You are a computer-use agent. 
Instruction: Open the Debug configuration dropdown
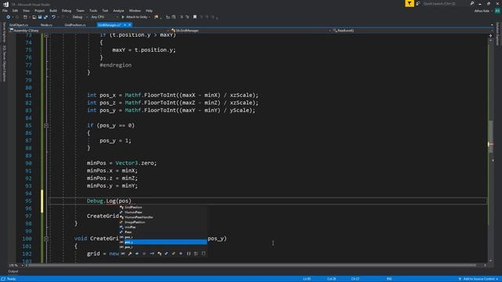(x=80, y=17)
